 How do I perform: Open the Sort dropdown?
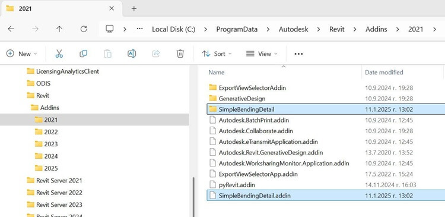[217, 54]
